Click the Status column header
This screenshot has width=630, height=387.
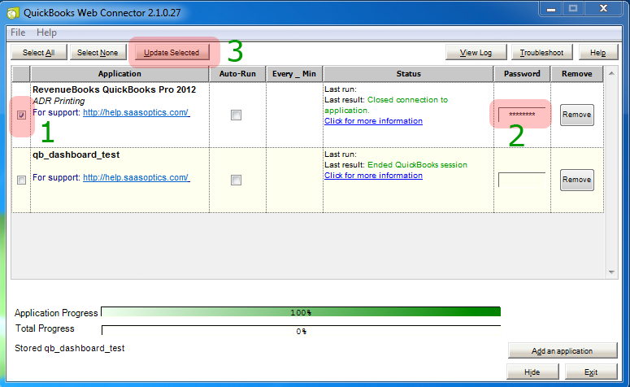click(408, 74)
